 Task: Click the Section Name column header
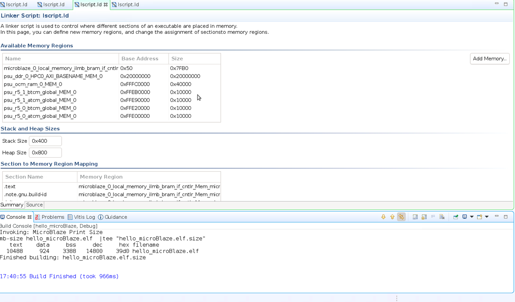pos(40,177)
